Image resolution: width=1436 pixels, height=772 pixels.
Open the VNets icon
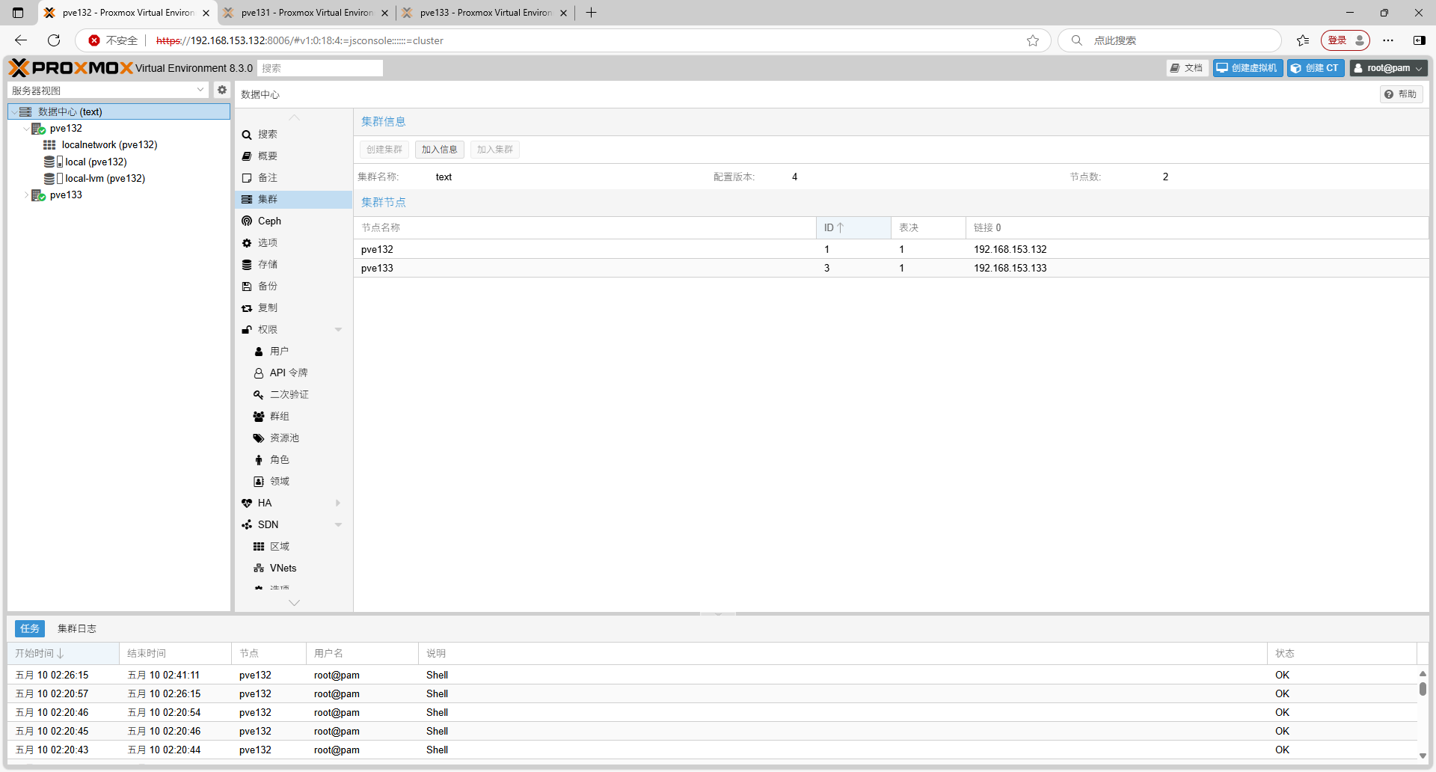[259, 569]
